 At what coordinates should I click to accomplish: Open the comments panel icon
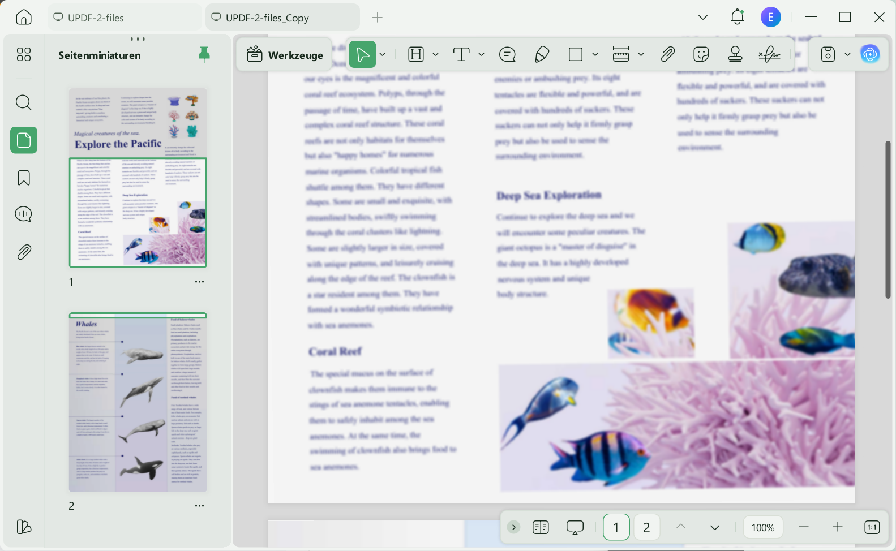point(24,214)
